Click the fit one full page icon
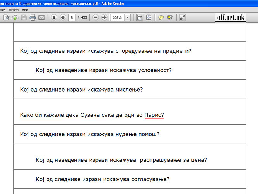This screenshot has width=258, height=194. [149, 17]
